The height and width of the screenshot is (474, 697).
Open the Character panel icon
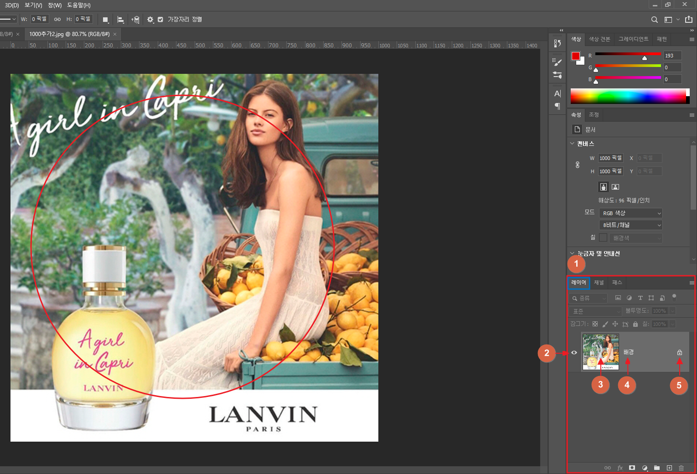557,93
